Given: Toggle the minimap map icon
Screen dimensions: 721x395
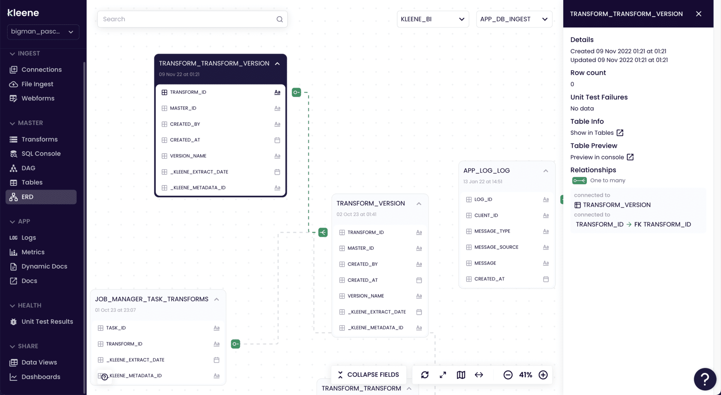Looking at the screenshot, I should [x=461, y=375].
